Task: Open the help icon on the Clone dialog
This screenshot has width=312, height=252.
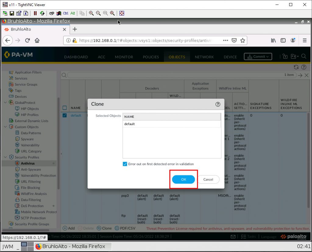Action: coord(218,104)
